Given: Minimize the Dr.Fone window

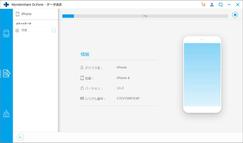Looking at the screenshot, I should coord(229,5).
